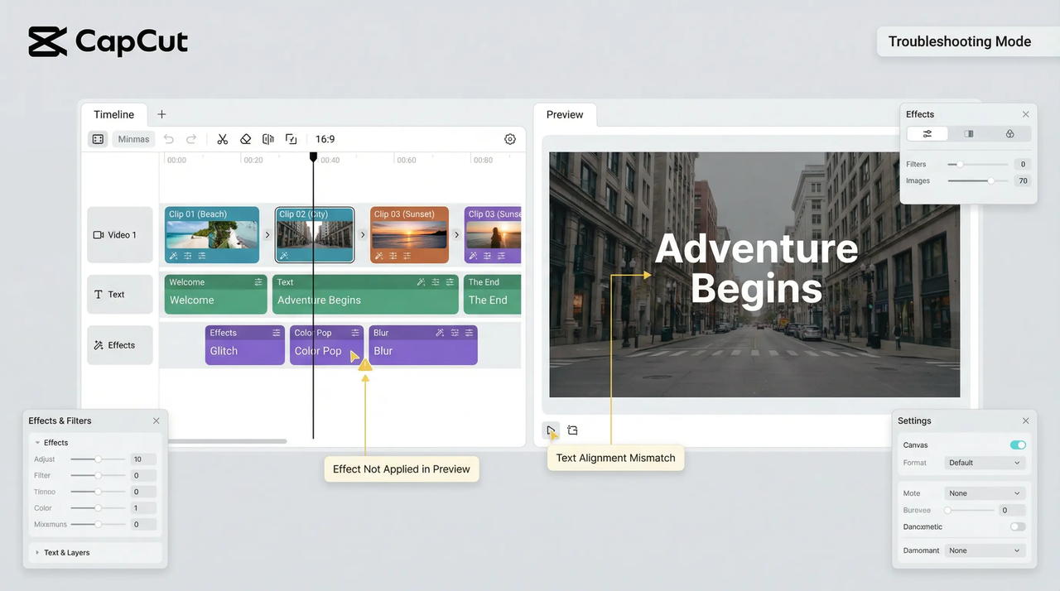
Task: Click the crop frame icon below the preview
Action: pyautogui.click(x=572, y=430)
